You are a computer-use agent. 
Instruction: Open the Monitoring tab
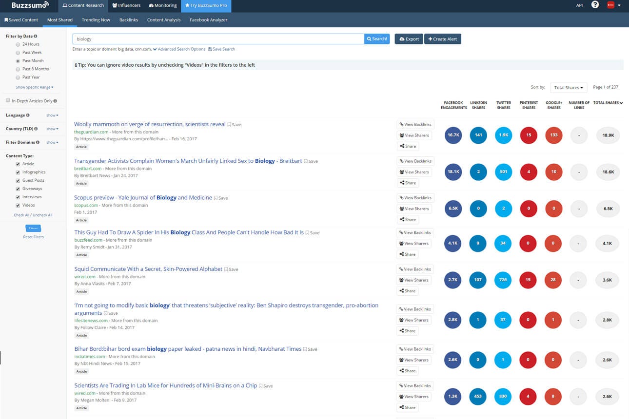[163, 5]
